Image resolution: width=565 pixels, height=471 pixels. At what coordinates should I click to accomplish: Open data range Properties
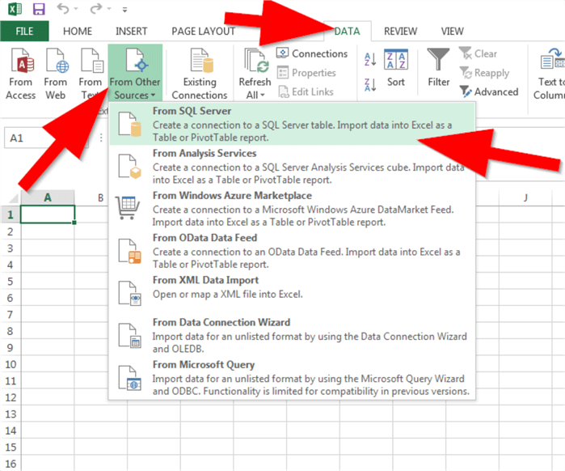point(306,73)
